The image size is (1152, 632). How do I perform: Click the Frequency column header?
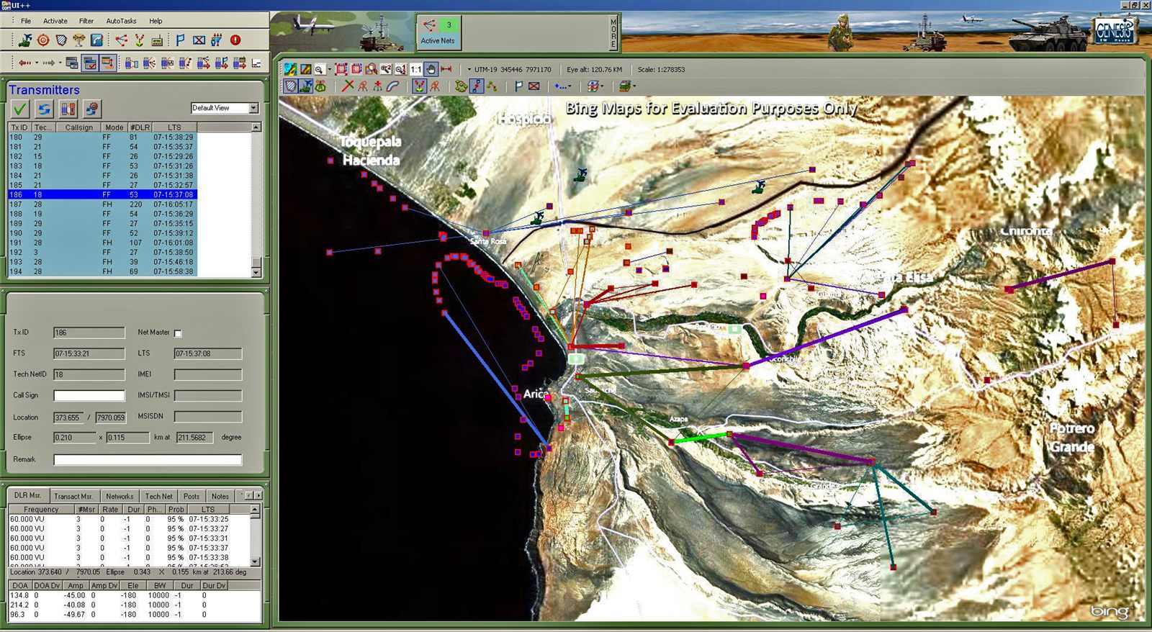[x=41, y=509]
